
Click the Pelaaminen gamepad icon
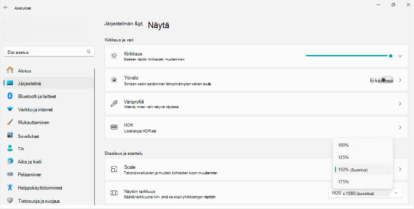[x=10, y=174]
